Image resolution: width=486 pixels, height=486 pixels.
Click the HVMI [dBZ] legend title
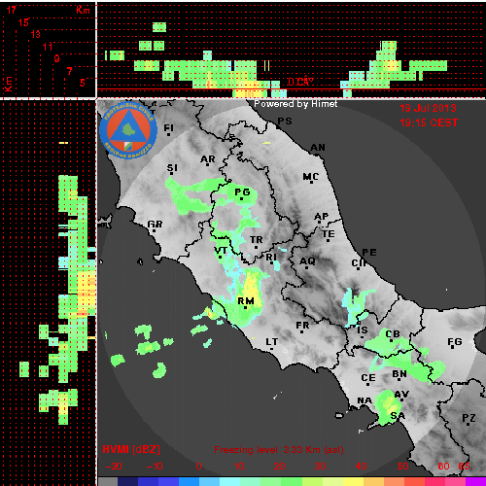click(131, 449)
